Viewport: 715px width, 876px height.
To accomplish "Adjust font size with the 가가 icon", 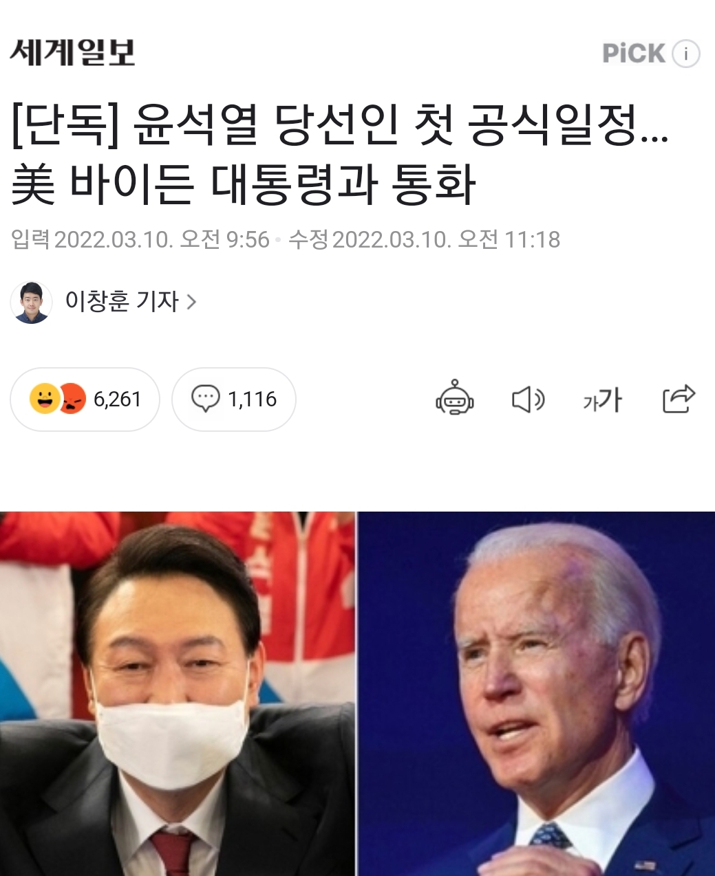I will [602, 399].
